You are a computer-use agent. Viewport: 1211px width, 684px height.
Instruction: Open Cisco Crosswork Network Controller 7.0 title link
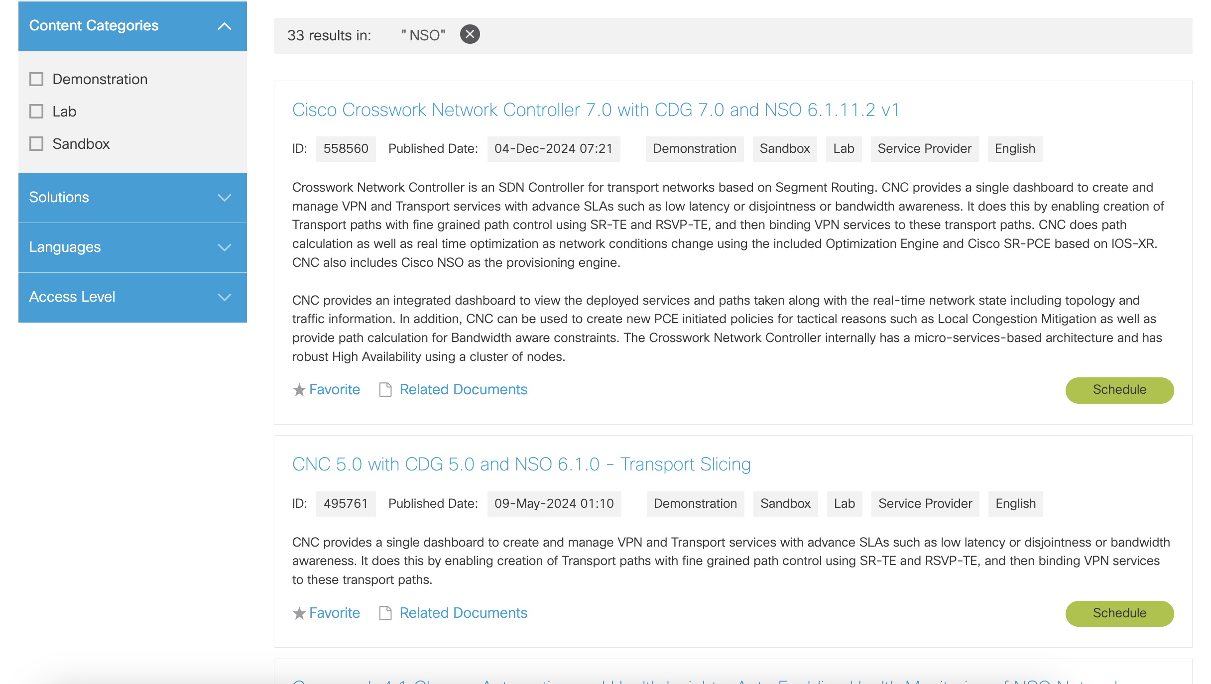point(596,110)
